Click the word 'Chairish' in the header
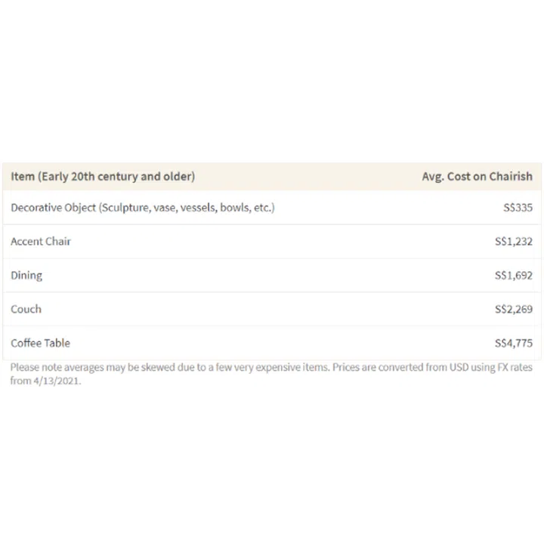Image resolution: width=544 pixels, height=544 pixels. tap(508, 177)
